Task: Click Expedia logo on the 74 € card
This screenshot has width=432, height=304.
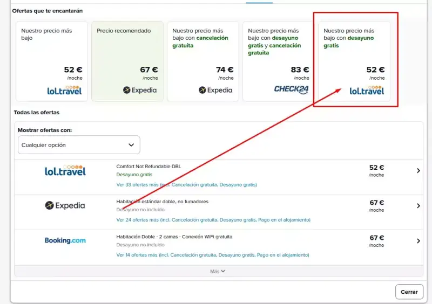Action: 215,90
